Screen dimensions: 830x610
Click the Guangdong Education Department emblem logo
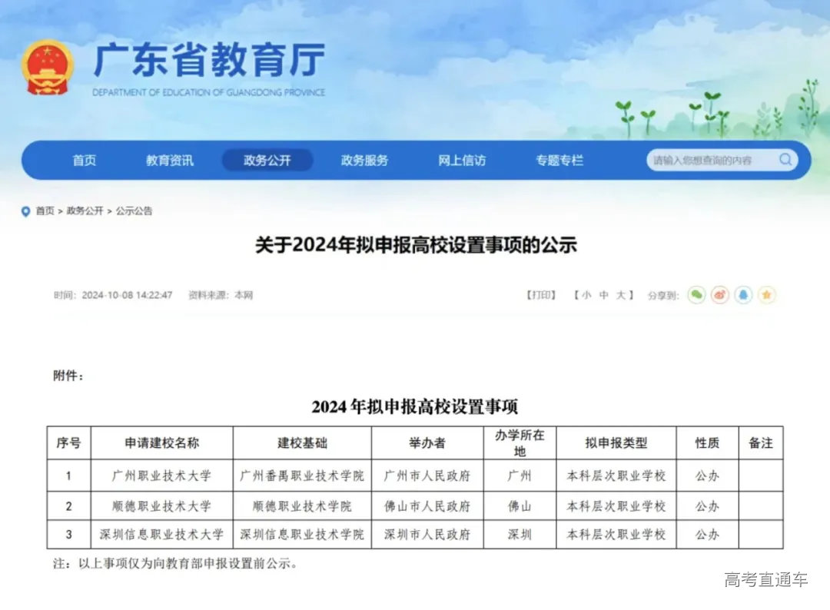coord(46,68)
